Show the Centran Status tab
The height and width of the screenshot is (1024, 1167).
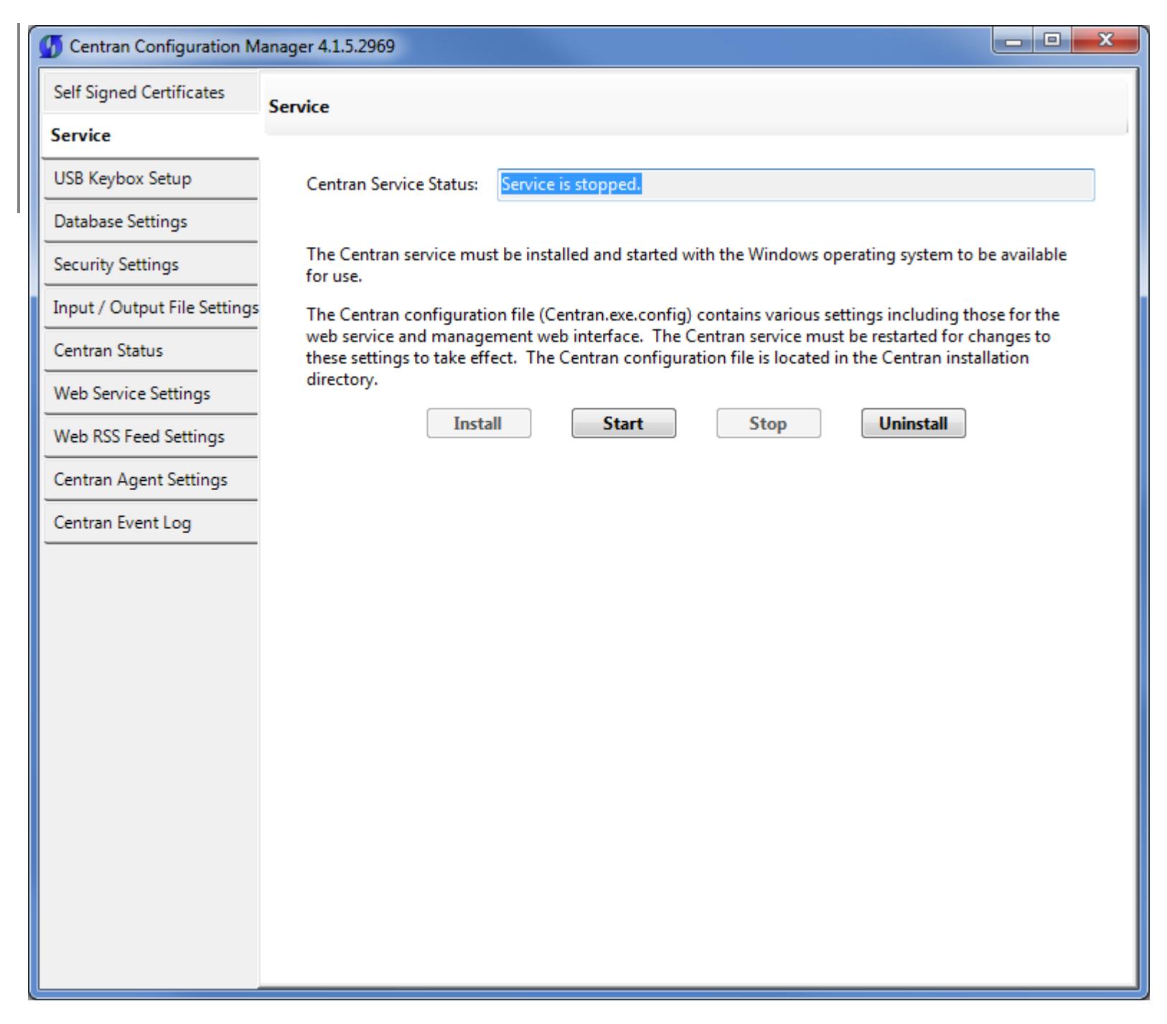coord(150,350)
